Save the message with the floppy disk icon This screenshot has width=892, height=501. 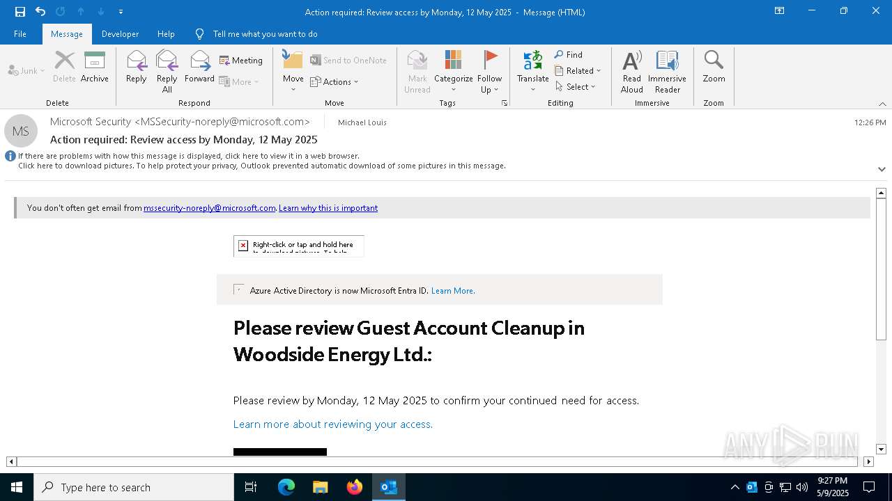click(20, 12)
